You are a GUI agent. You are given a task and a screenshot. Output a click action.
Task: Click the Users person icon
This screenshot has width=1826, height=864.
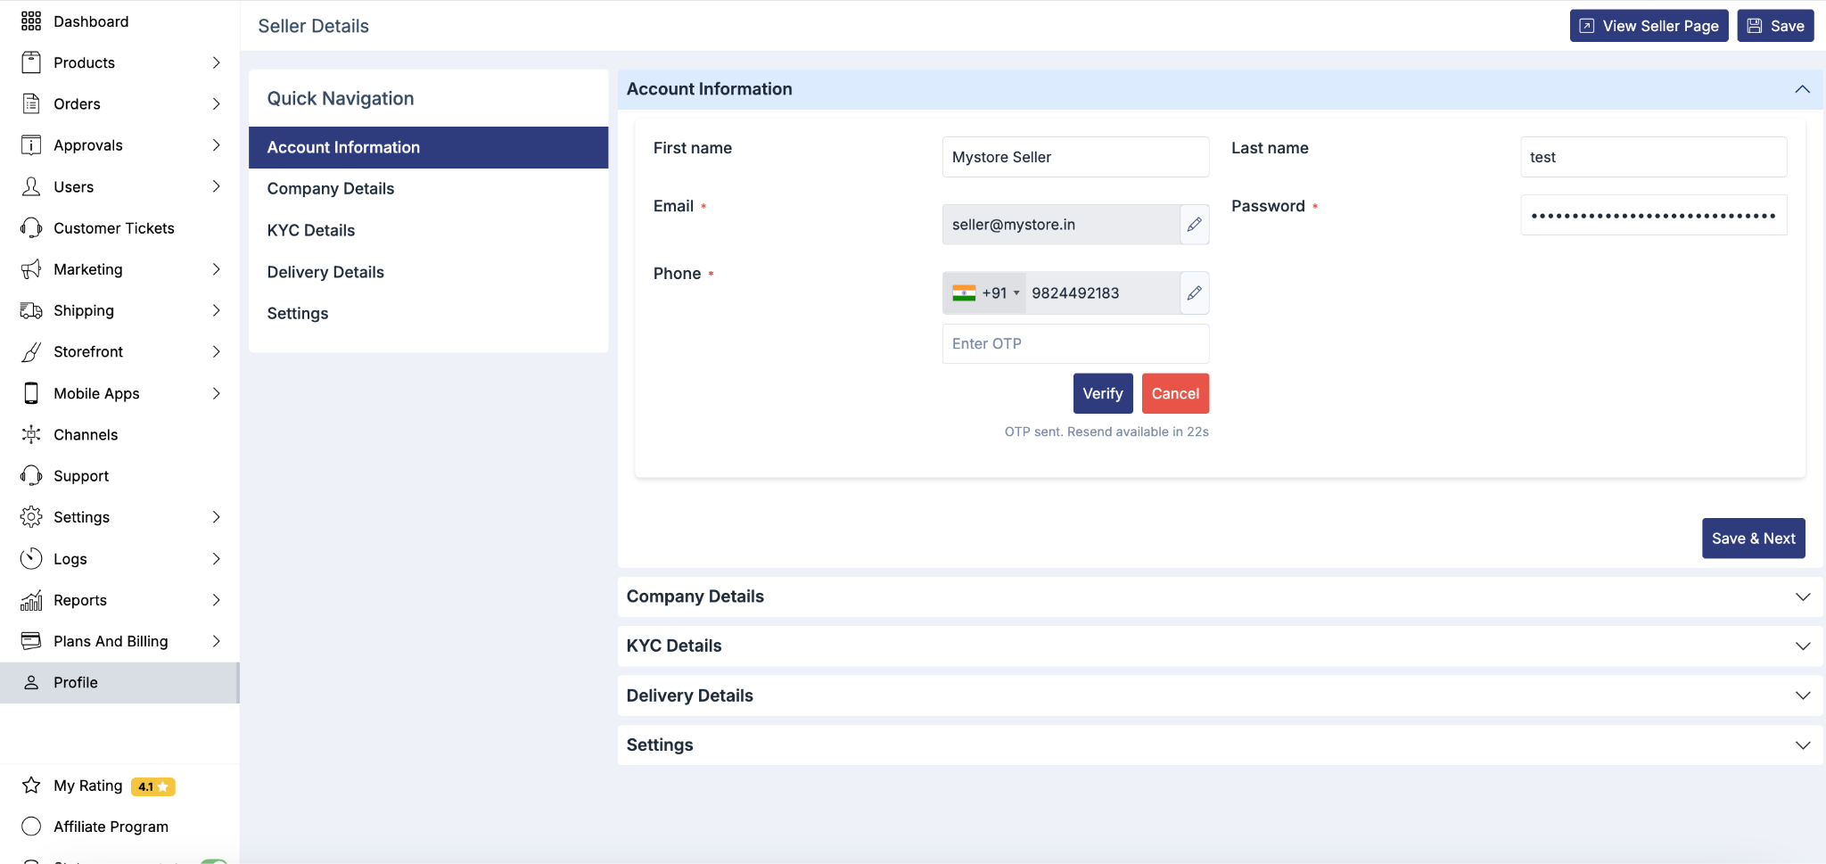pos(31,186)
